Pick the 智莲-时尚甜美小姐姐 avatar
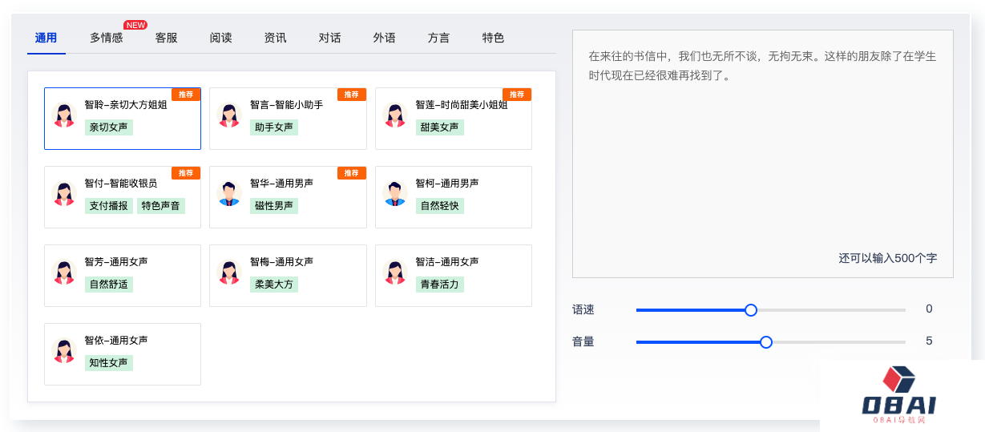 point(394,115)
